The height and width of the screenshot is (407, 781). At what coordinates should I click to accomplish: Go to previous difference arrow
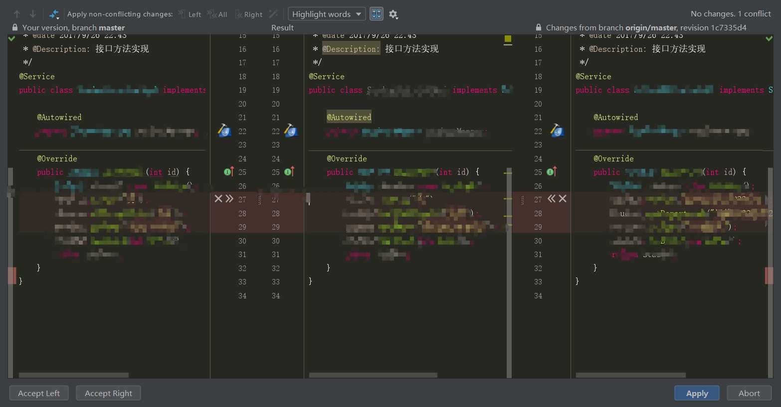tap(17, 14)
